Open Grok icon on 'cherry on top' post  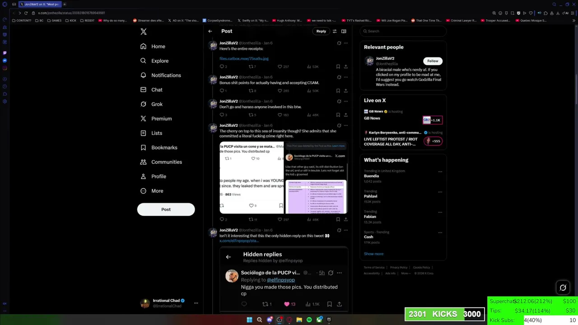click(x=339, y=125)
